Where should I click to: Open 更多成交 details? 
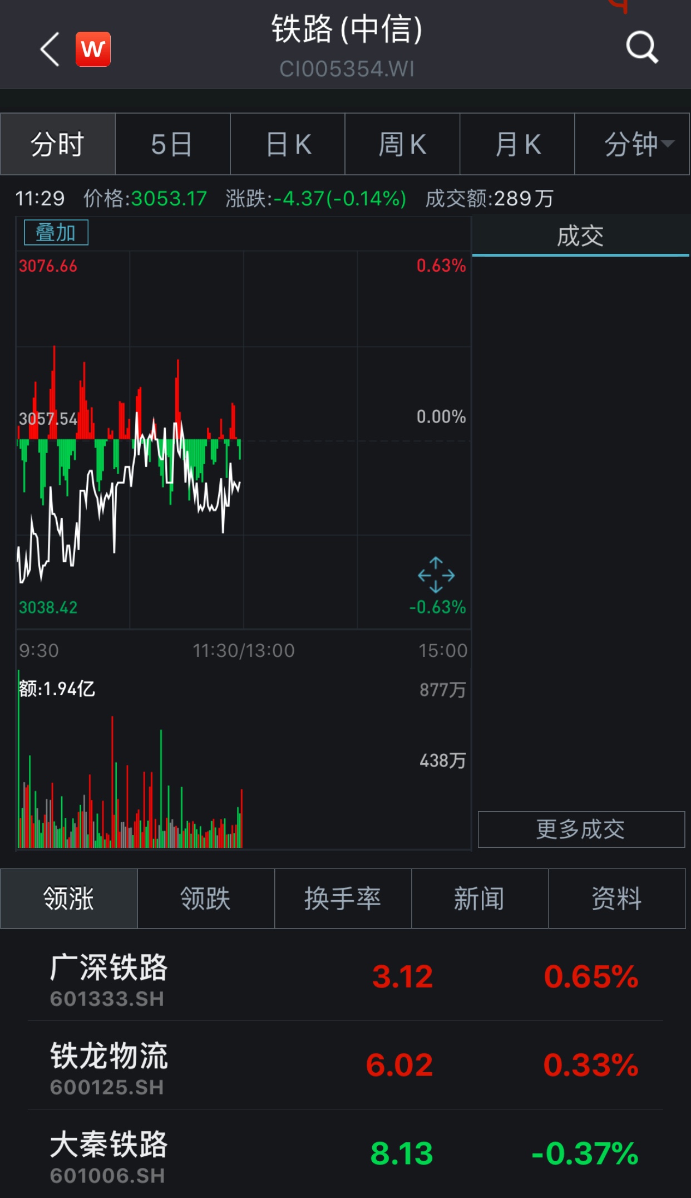[x=581, y=829]
